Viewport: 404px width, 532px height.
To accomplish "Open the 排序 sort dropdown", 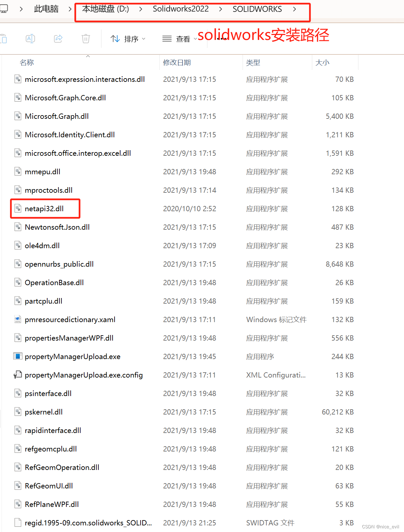I will (128, 39).
